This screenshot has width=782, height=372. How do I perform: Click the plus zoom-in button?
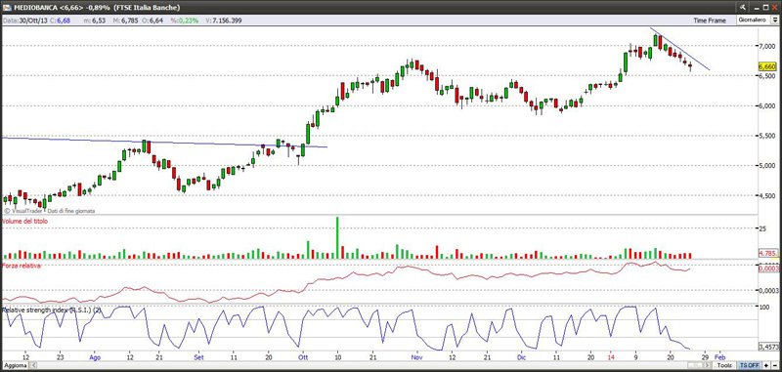click(766, 365)
